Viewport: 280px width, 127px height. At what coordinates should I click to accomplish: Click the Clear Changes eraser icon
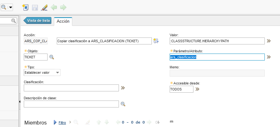tap(44, 7)
